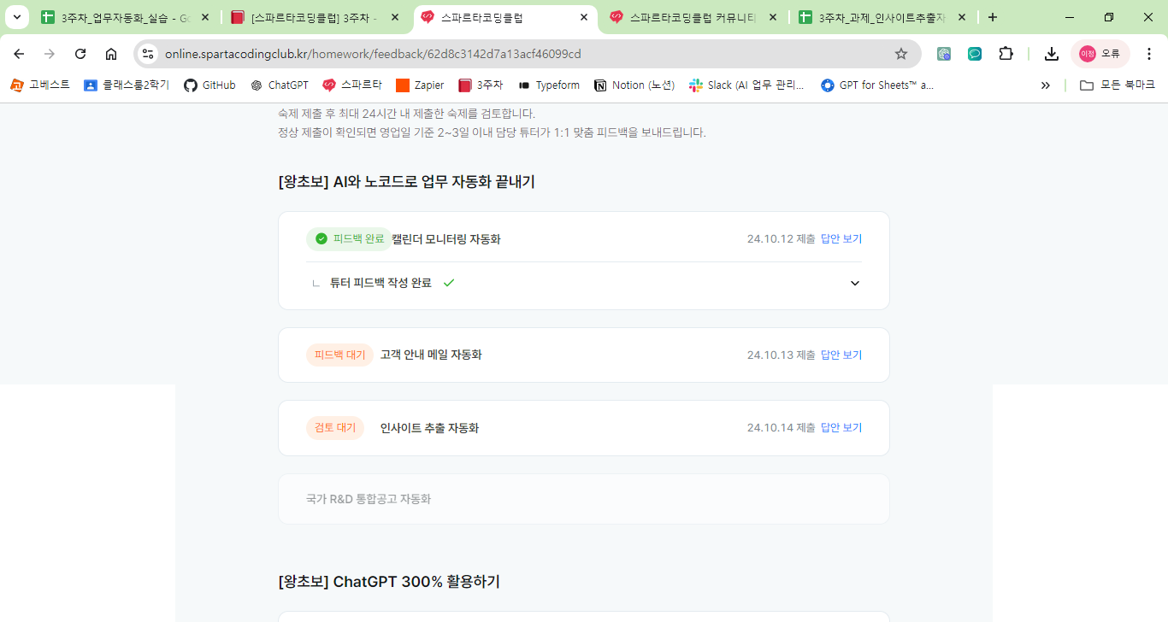This screenshot has width=1168, height=622.
Task: Open Slack (AI 업무 관리 bookmark
Action: [747, 85]
